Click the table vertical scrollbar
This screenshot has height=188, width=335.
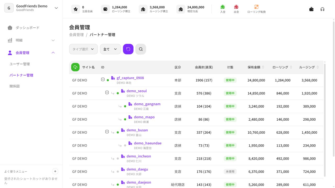pyautogui.click(x=325, y=120)
